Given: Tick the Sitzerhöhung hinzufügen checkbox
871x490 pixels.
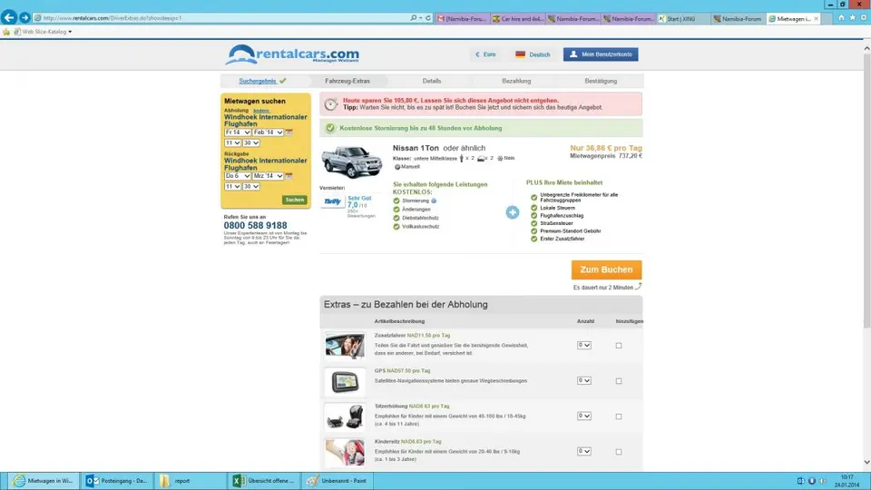Looking at the screenshot, I should pyautogui.click(x=618, y=416).
